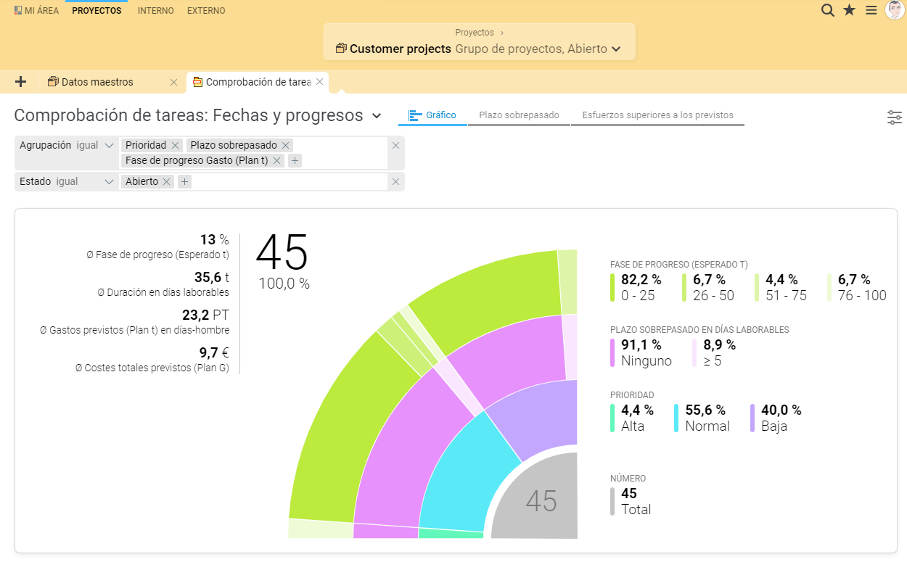The image size is (907, 562).
Task: Close the Datos maestros tab
Action: (173, 82)
